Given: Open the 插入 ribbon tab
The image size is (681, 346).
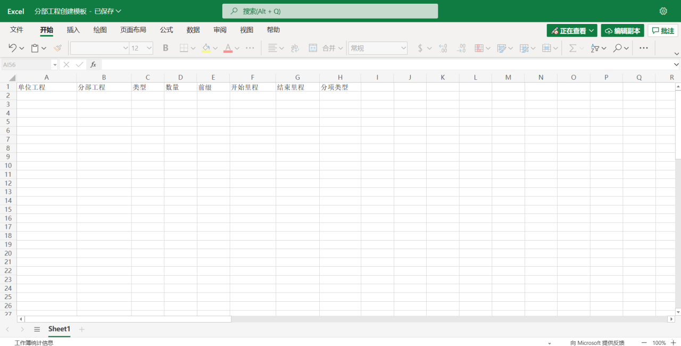Looking at the screenshot, I should point(73,30).
